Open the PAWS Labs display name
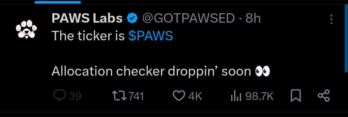The width and height of the screenshot is (348, 117). (x=87, y=19)
